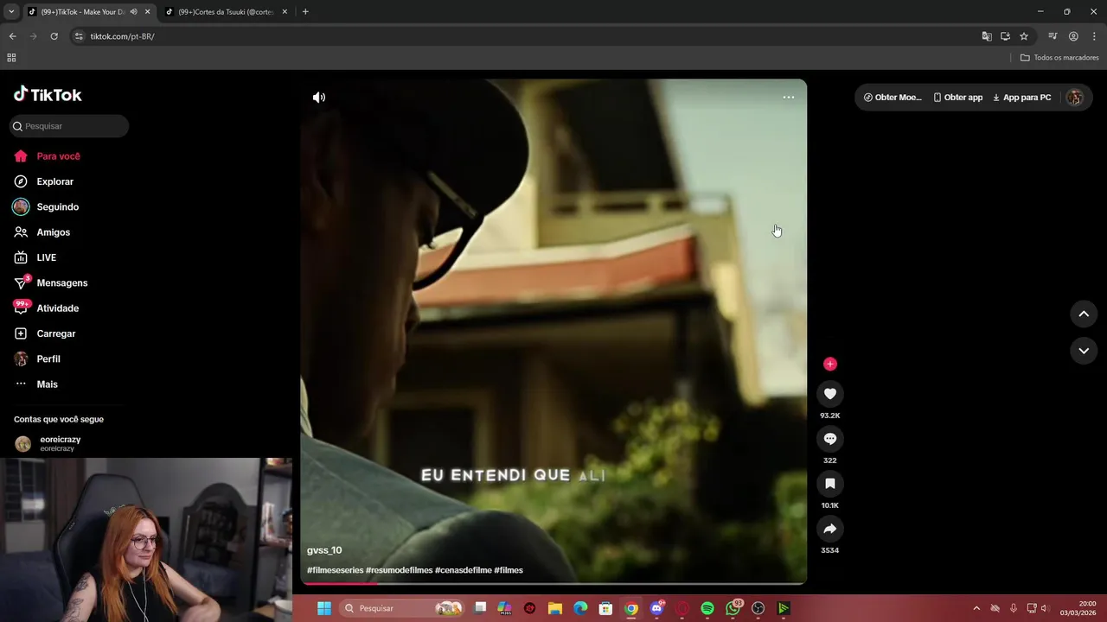1107x622 pixels.
Task: Save the video with the bookmark icon
Action: pyautogui.click(x=829, y=484)
